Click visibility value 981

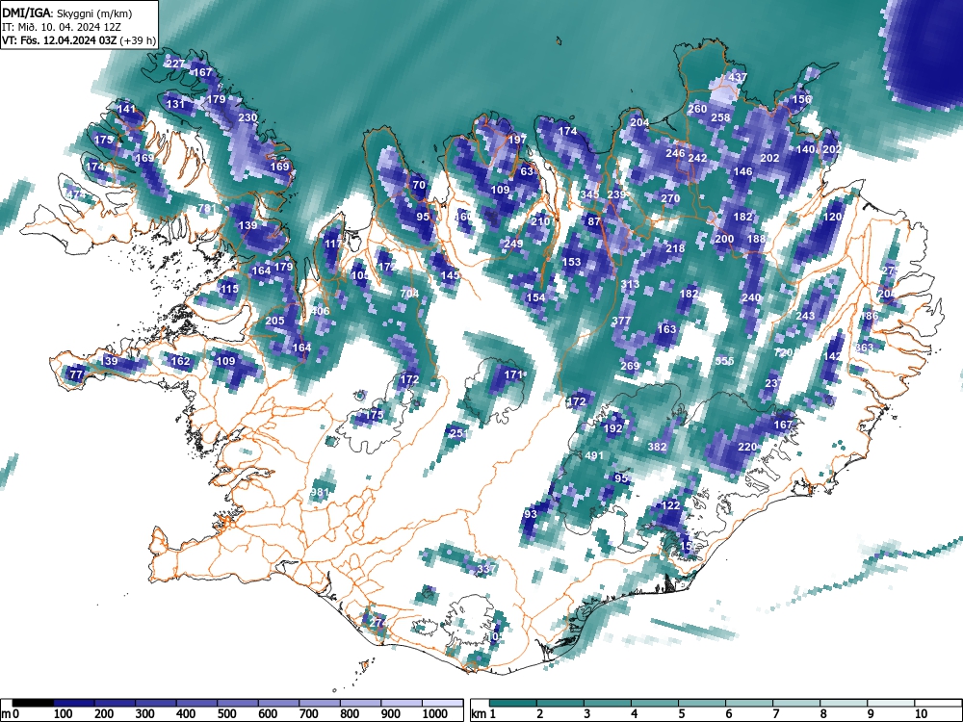(320, 492)
